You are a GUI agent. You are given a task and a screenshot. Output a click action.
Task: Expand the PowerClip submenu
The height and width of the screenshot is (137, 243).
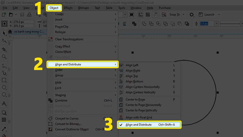[x=83, y=26]
